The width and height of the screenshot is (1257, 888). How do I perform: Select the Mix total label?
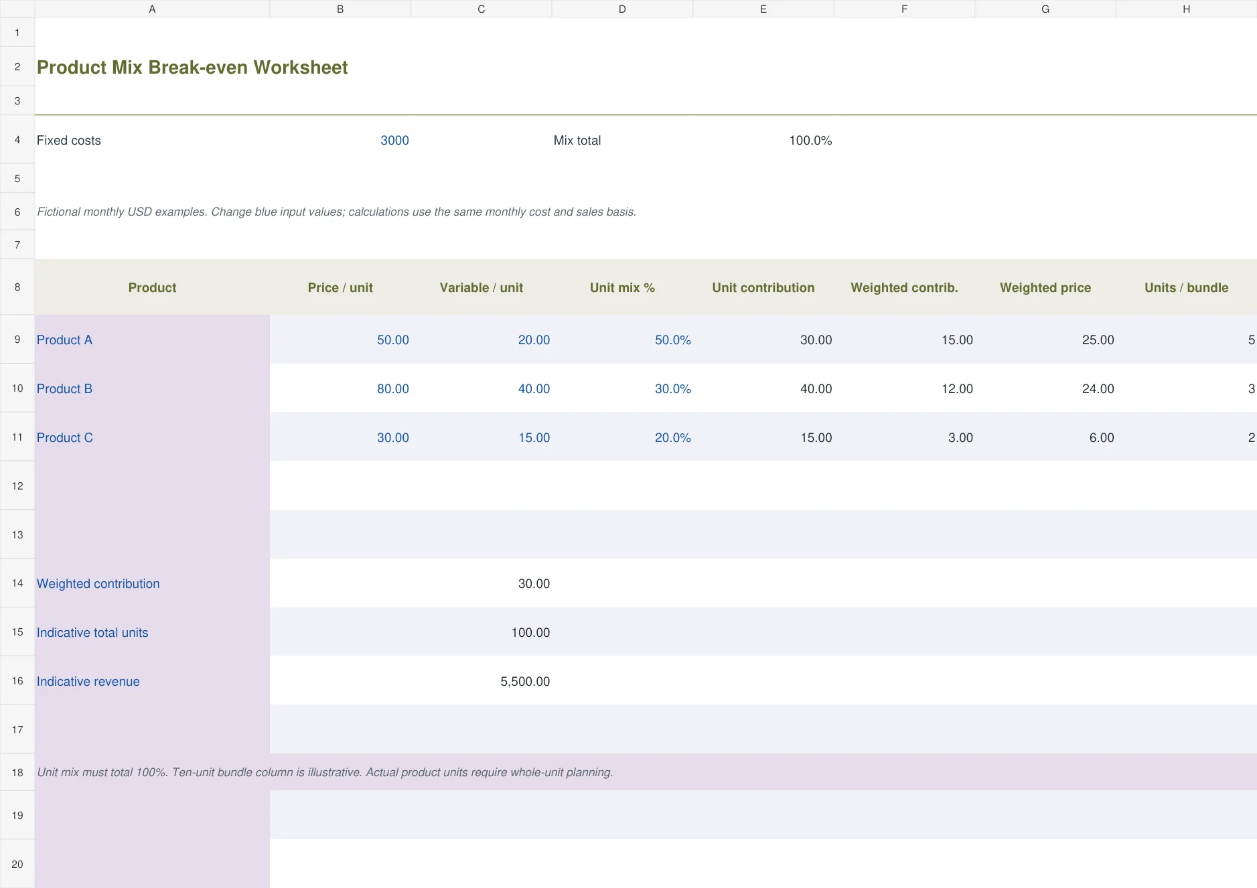click(x=577, y=140)
